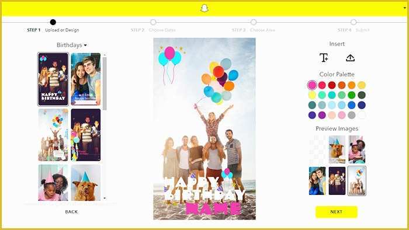
Task: Pick the white color swatch
Action: coord(362,115)
